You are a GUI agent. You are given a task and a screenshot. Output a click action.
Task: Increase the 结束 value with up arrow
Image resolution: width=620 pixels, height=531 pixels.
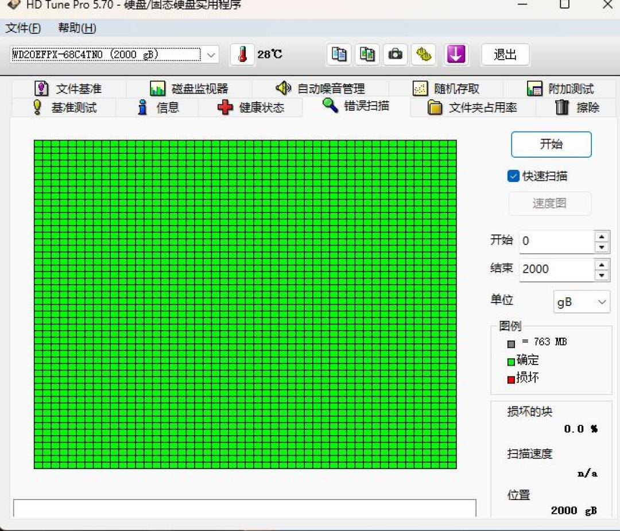coord(602,265)
